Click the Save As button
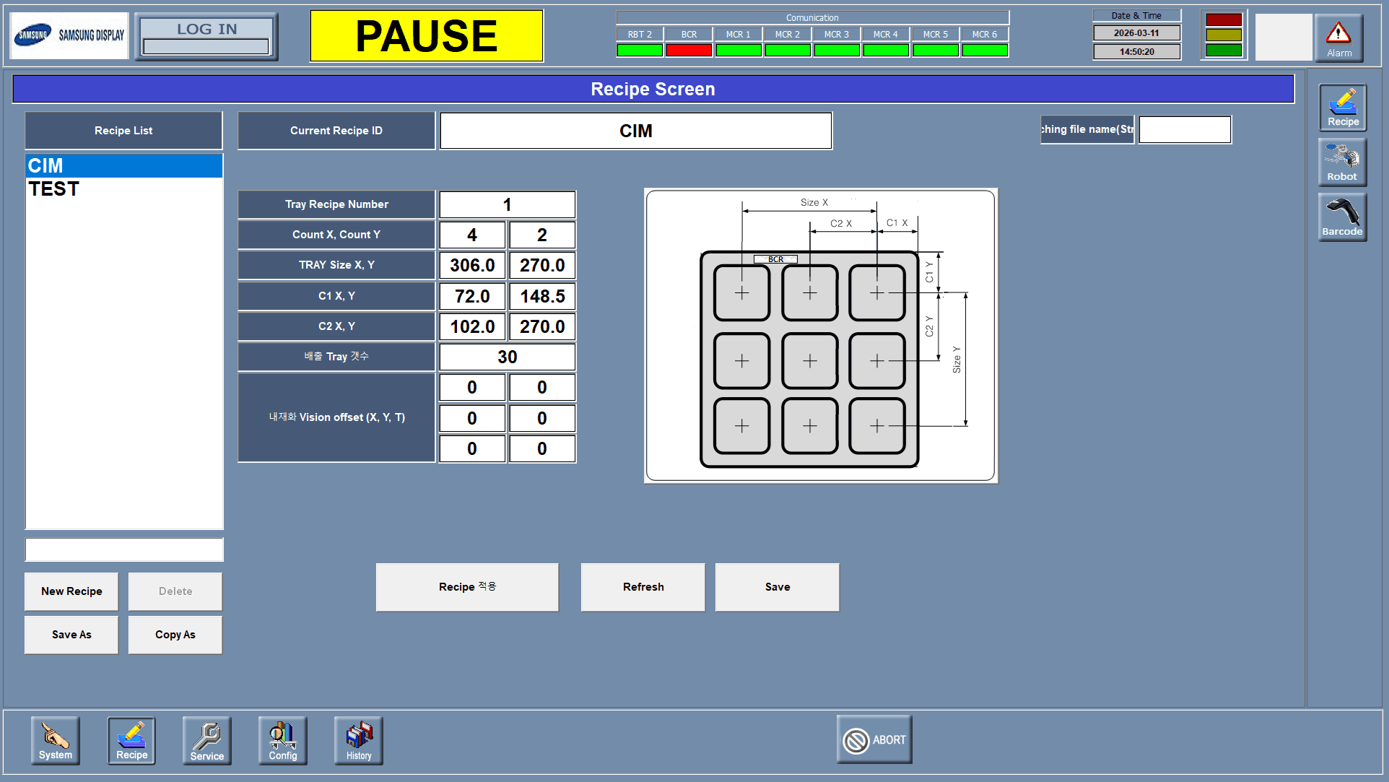Viewport: 1389px width, 782px height. click(71, 635)
